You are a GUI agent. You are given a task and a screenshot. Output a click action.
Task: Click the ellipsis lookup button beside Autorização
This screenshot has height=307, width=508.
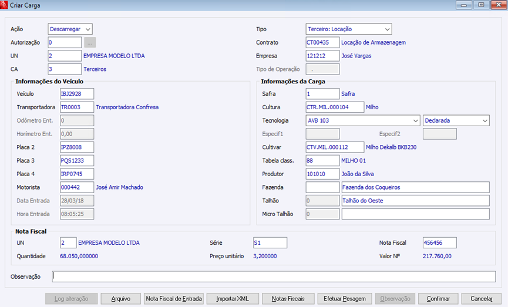90,42
